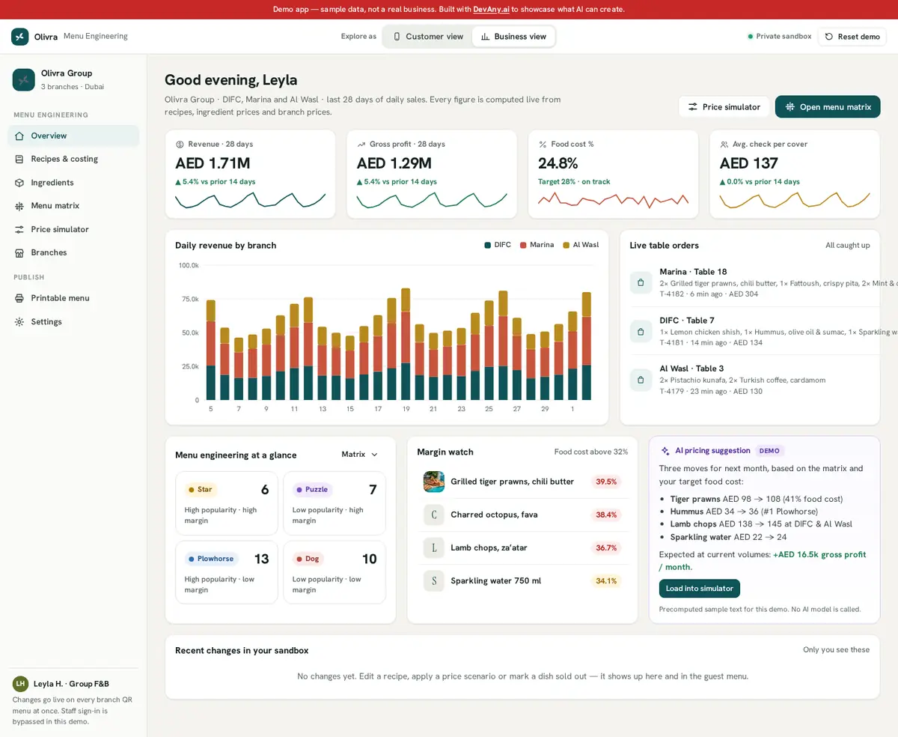Click the LH user avatar
898x737 pixels.
(21, 684)
